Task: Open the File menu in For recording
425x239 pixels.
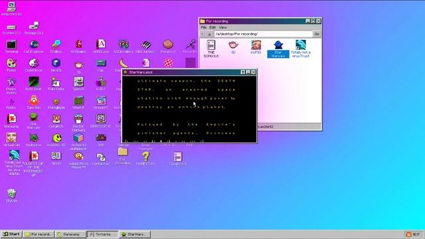Action: (x=204, y=27)
